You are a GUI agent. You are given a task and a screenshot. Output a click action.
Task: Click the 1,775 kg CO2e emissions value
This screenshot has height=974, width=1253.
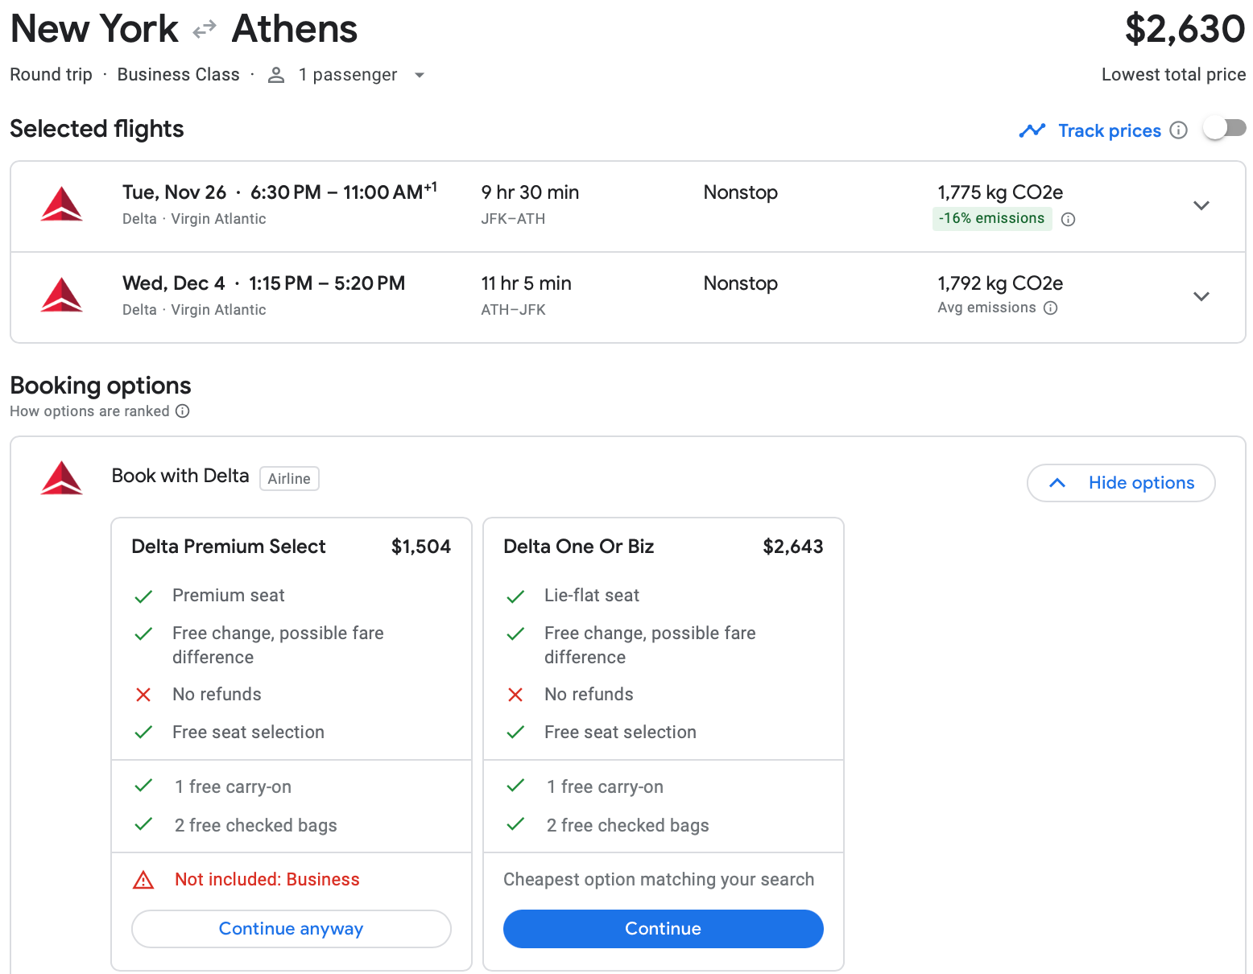click(1000, 192)
